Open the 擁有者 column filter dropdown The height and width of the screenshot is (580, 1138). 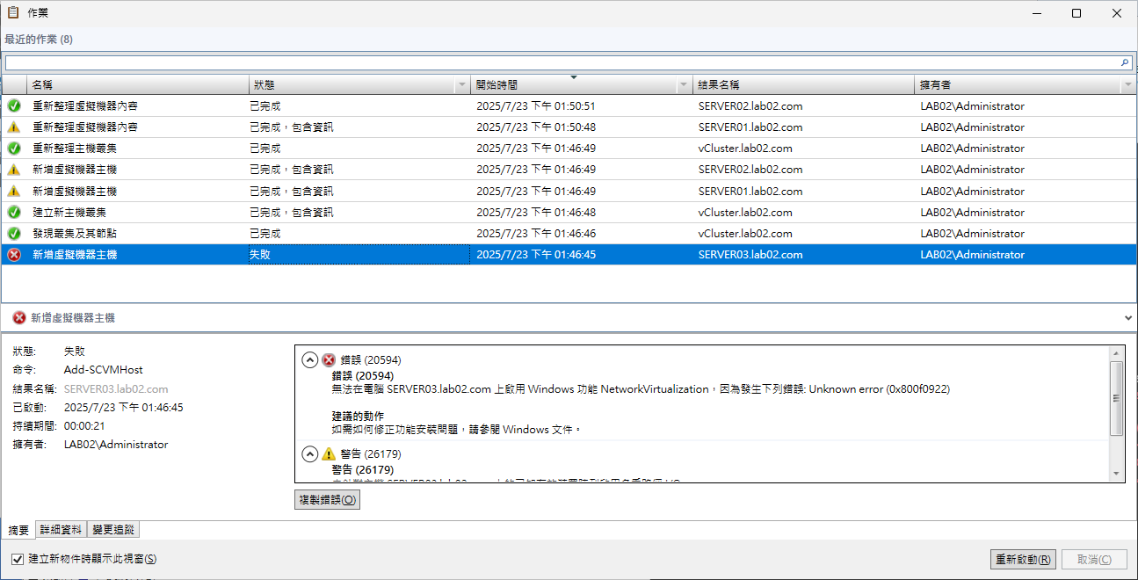point(1127,85)
